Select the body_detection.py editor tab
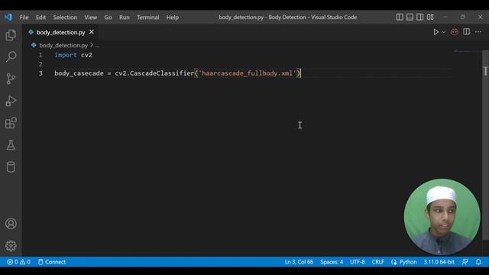489x275 pixels. (60, 32)
